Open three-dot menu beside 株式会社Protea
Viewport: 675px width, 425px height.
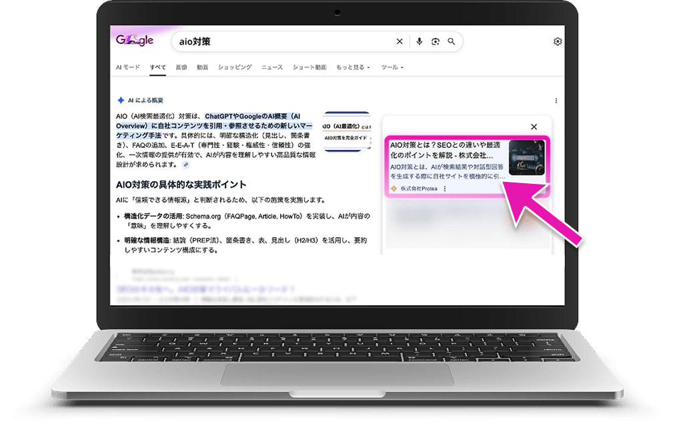pyautogui.click(x=445, y=189)
